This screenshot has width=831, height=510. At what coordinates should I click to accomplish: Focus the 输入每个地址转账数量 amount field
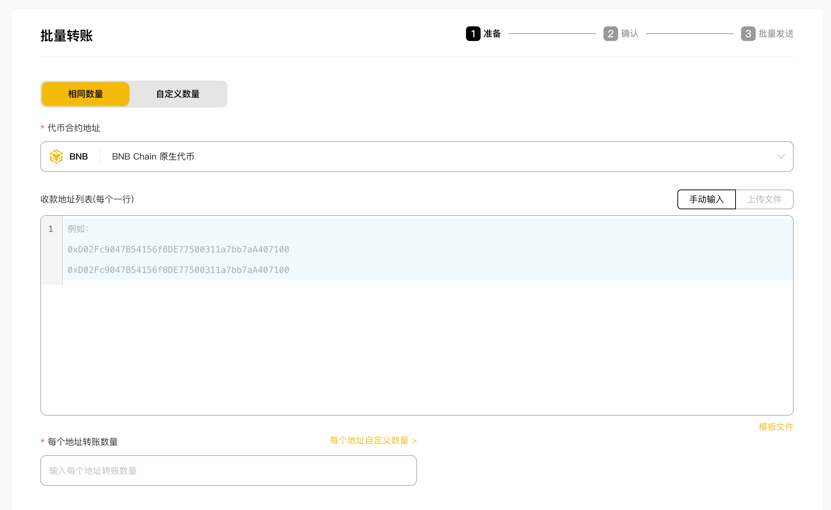click(x=228, y=470)
